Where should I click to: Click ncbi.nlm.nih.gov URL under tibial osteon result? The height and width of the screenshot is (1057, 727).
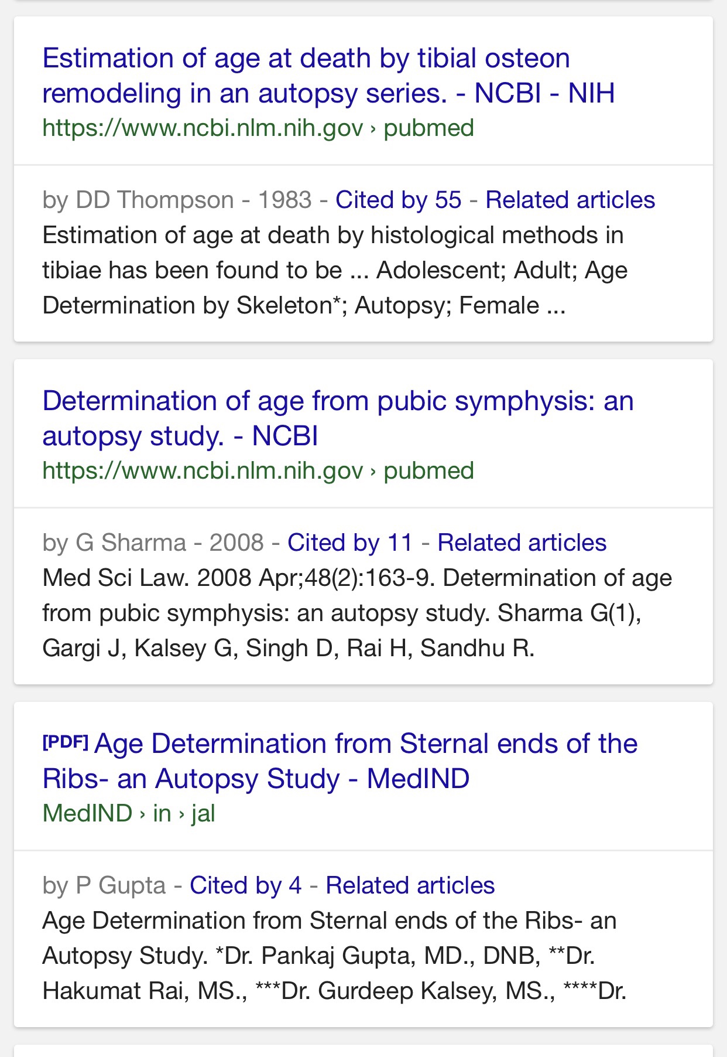pos(203,128)
